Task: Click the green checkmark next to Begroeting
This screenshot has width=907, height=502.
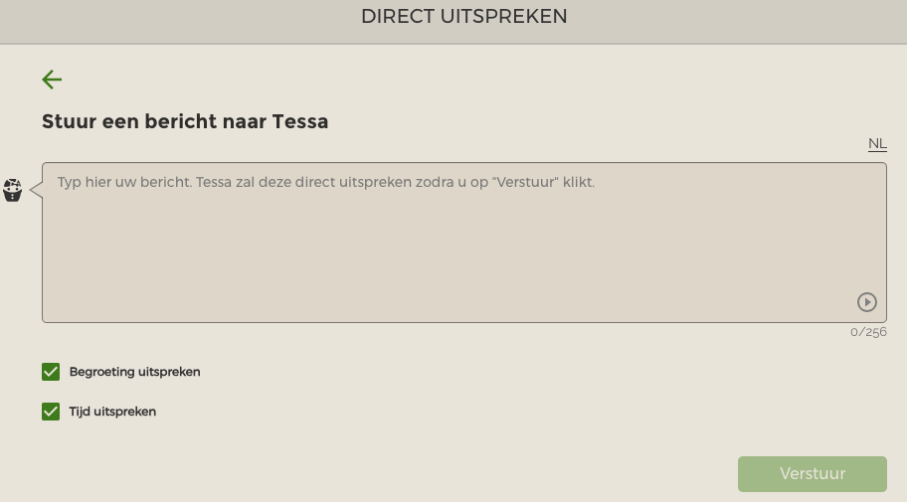Action: 51,372
